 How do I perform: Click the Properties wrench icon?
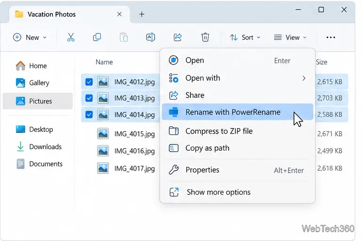173,170
